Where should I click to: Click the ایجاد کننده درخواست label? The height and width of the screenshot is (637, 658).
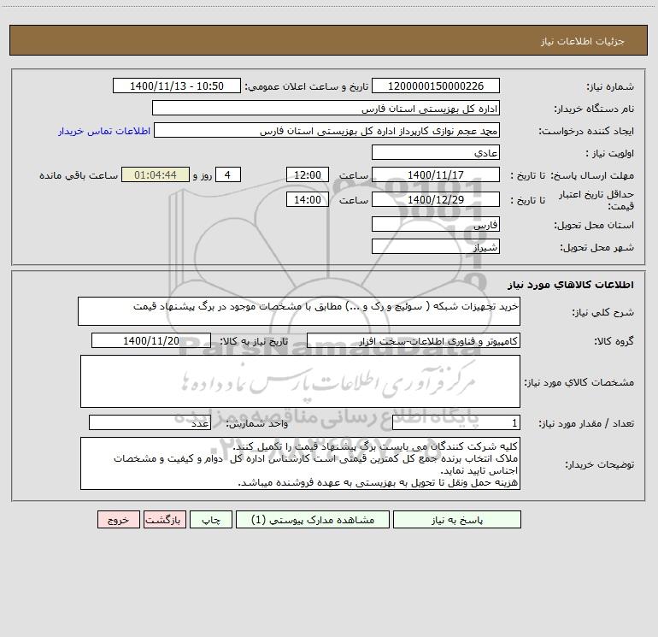pyautogui.click(x=586, y=131)
